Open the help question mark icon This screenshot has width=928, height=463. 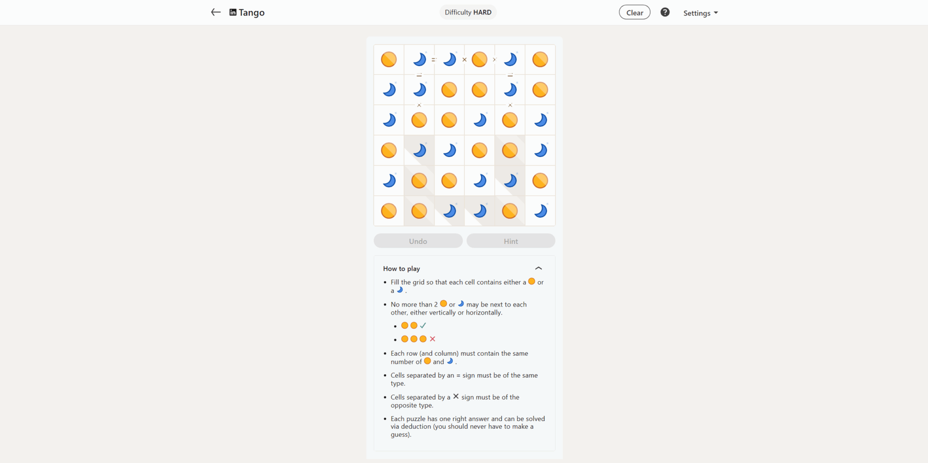(x=665, y=12)
